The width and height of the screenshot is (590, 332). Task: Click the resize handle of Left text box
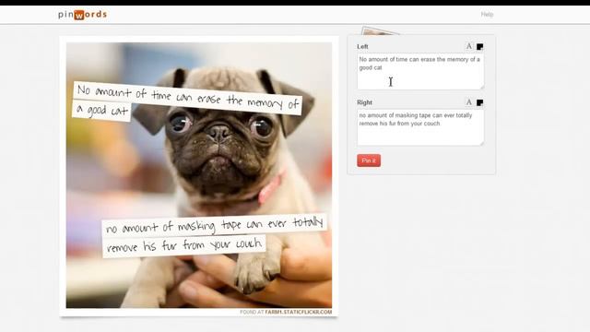tap(482, 88)
